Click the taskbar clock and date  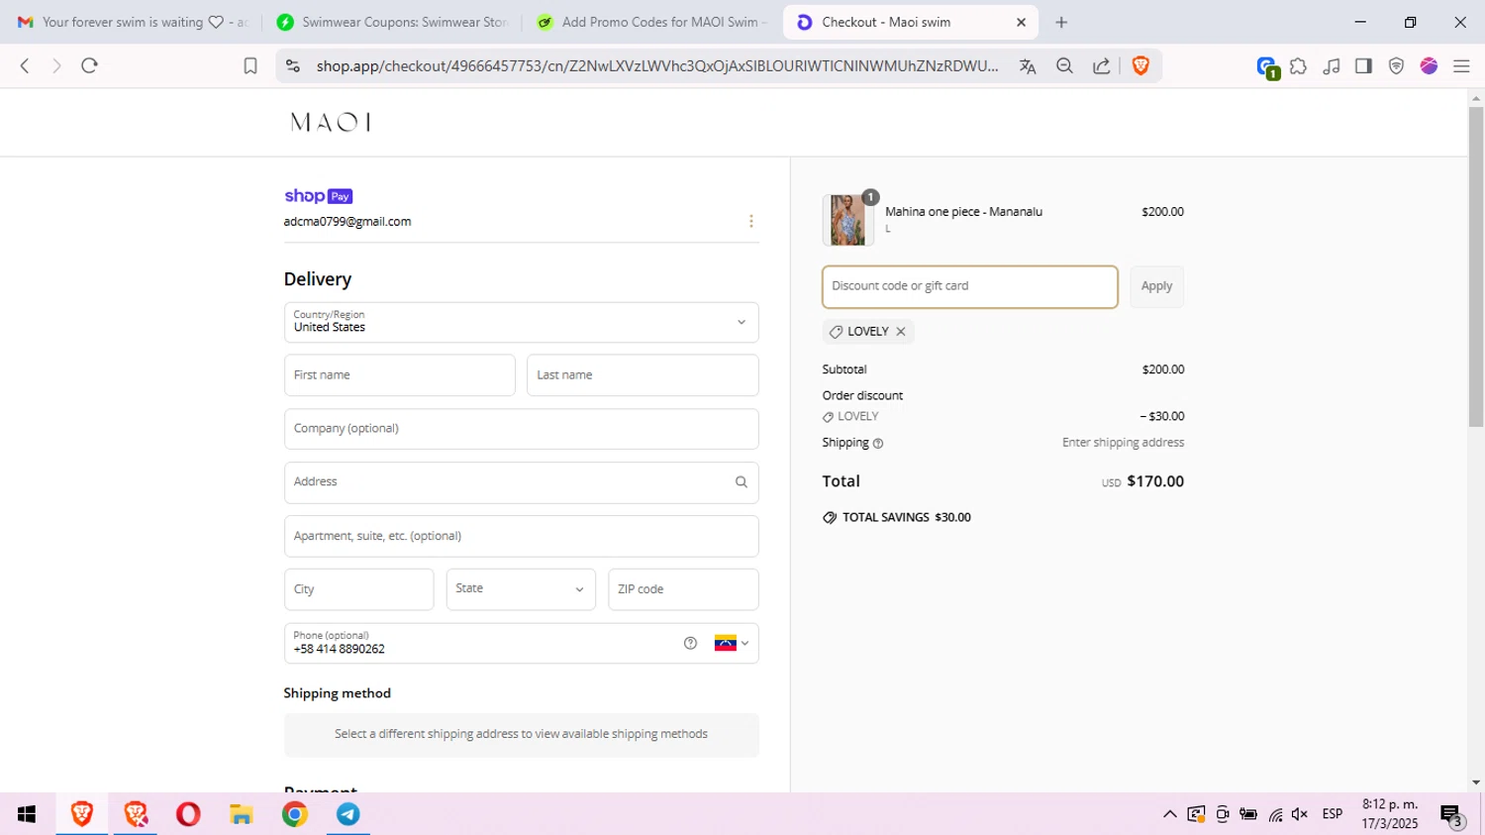pyautogui.click(x=1390, y=814)
